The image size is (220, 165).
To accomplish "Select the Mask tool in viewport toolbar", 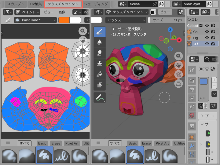I will click(100, 84).
